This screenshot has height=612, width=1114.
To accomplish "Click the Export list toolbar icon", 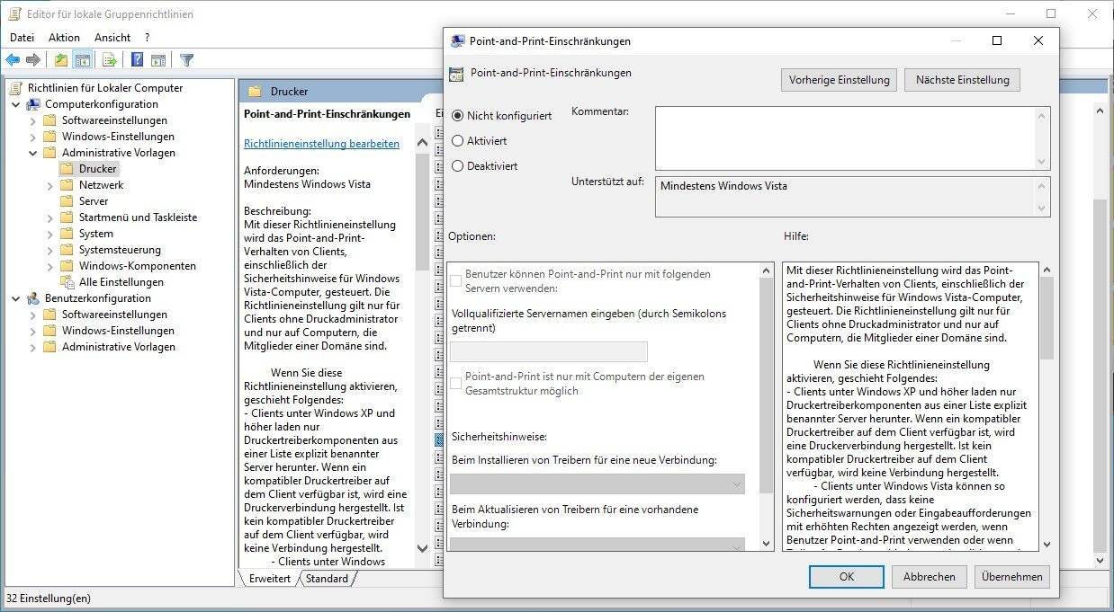I will pyautogui.click(x=109, y=60).
